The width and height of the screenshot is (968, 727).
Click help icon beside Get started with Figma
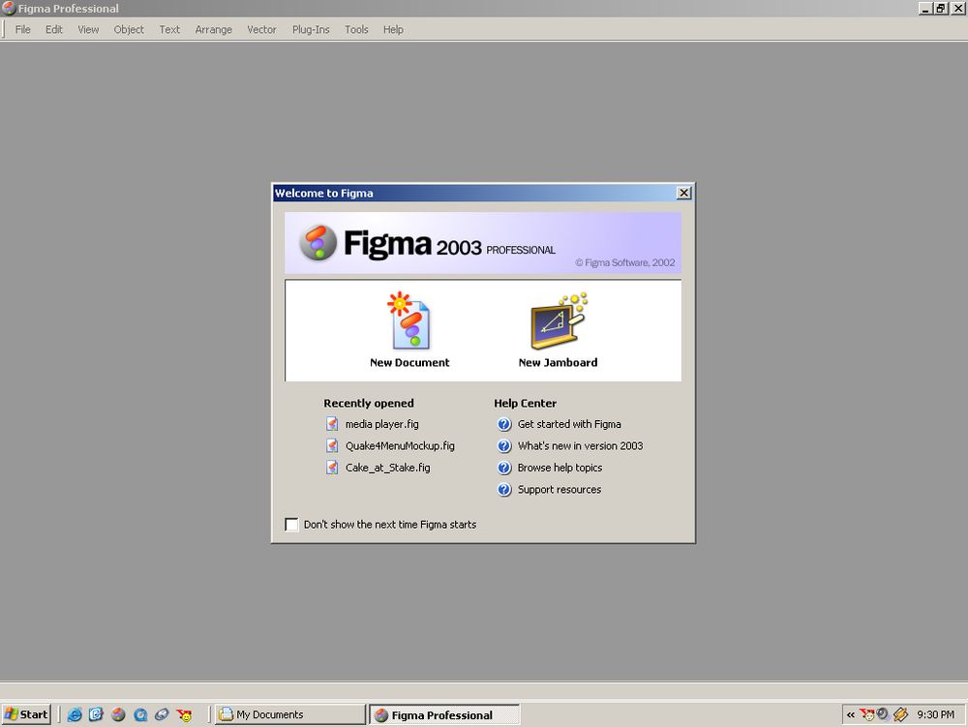pyautogui.click(x=504, y=424)
